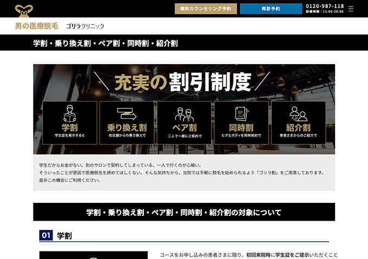Select the 紹介割 referral people icon
This screenshot has width=368, height=259.
click(x=298, y=114)
